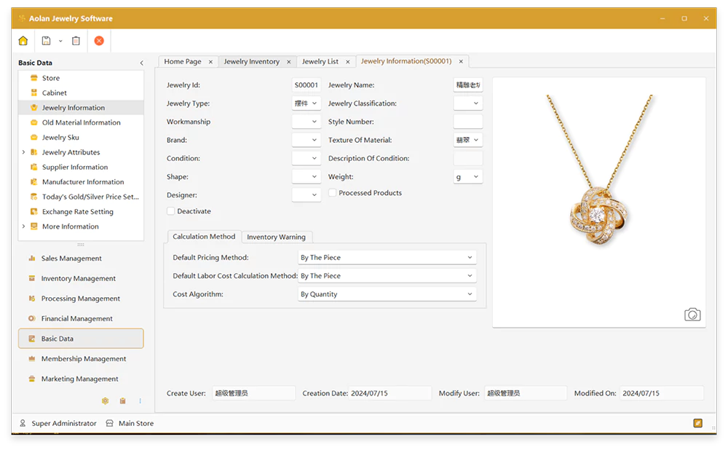The image size is (728, 450).
Task: Click the Home icon in the toolbar
Action: (x=23, y=41)
